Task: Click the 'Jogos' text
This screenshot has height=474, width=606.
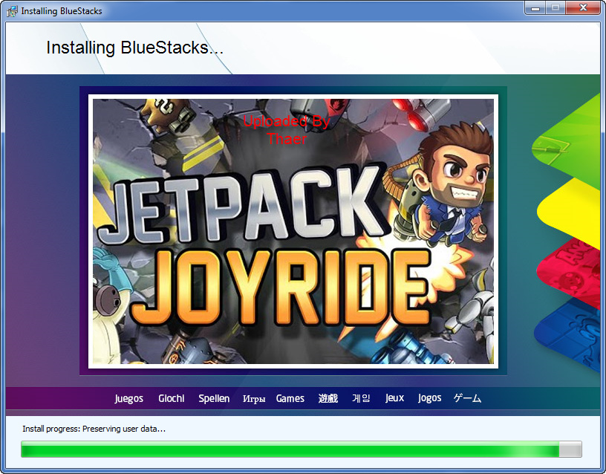Action: coord(429,398)
